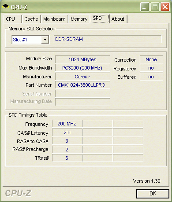Click the SPD tab
This screenshot has height=202, width=172.
pos(100,18)
